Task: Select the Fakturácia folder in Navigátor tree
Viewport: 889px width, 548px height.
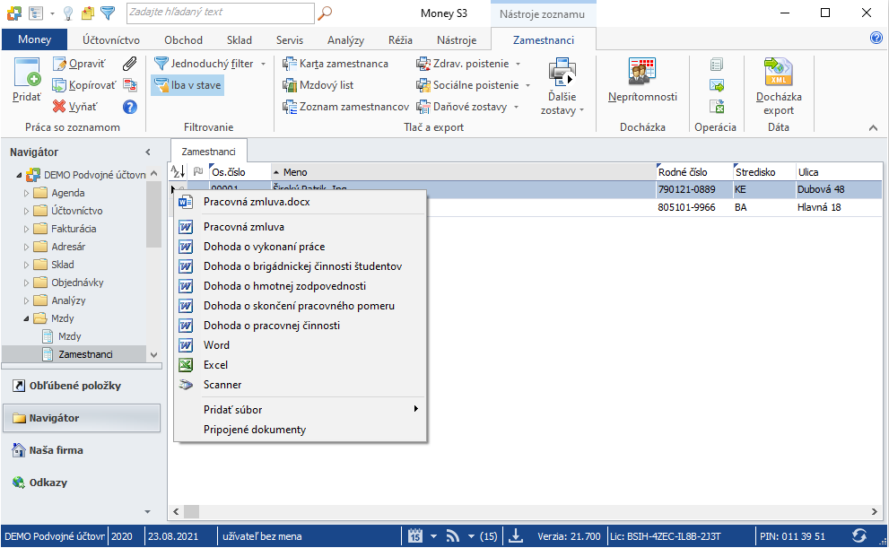Action: pyautogui.click(x=74, y=229)
